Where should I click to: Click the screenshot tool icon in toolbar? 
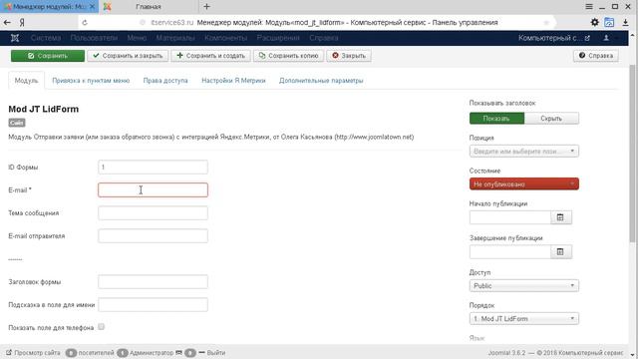coord(609,22)
